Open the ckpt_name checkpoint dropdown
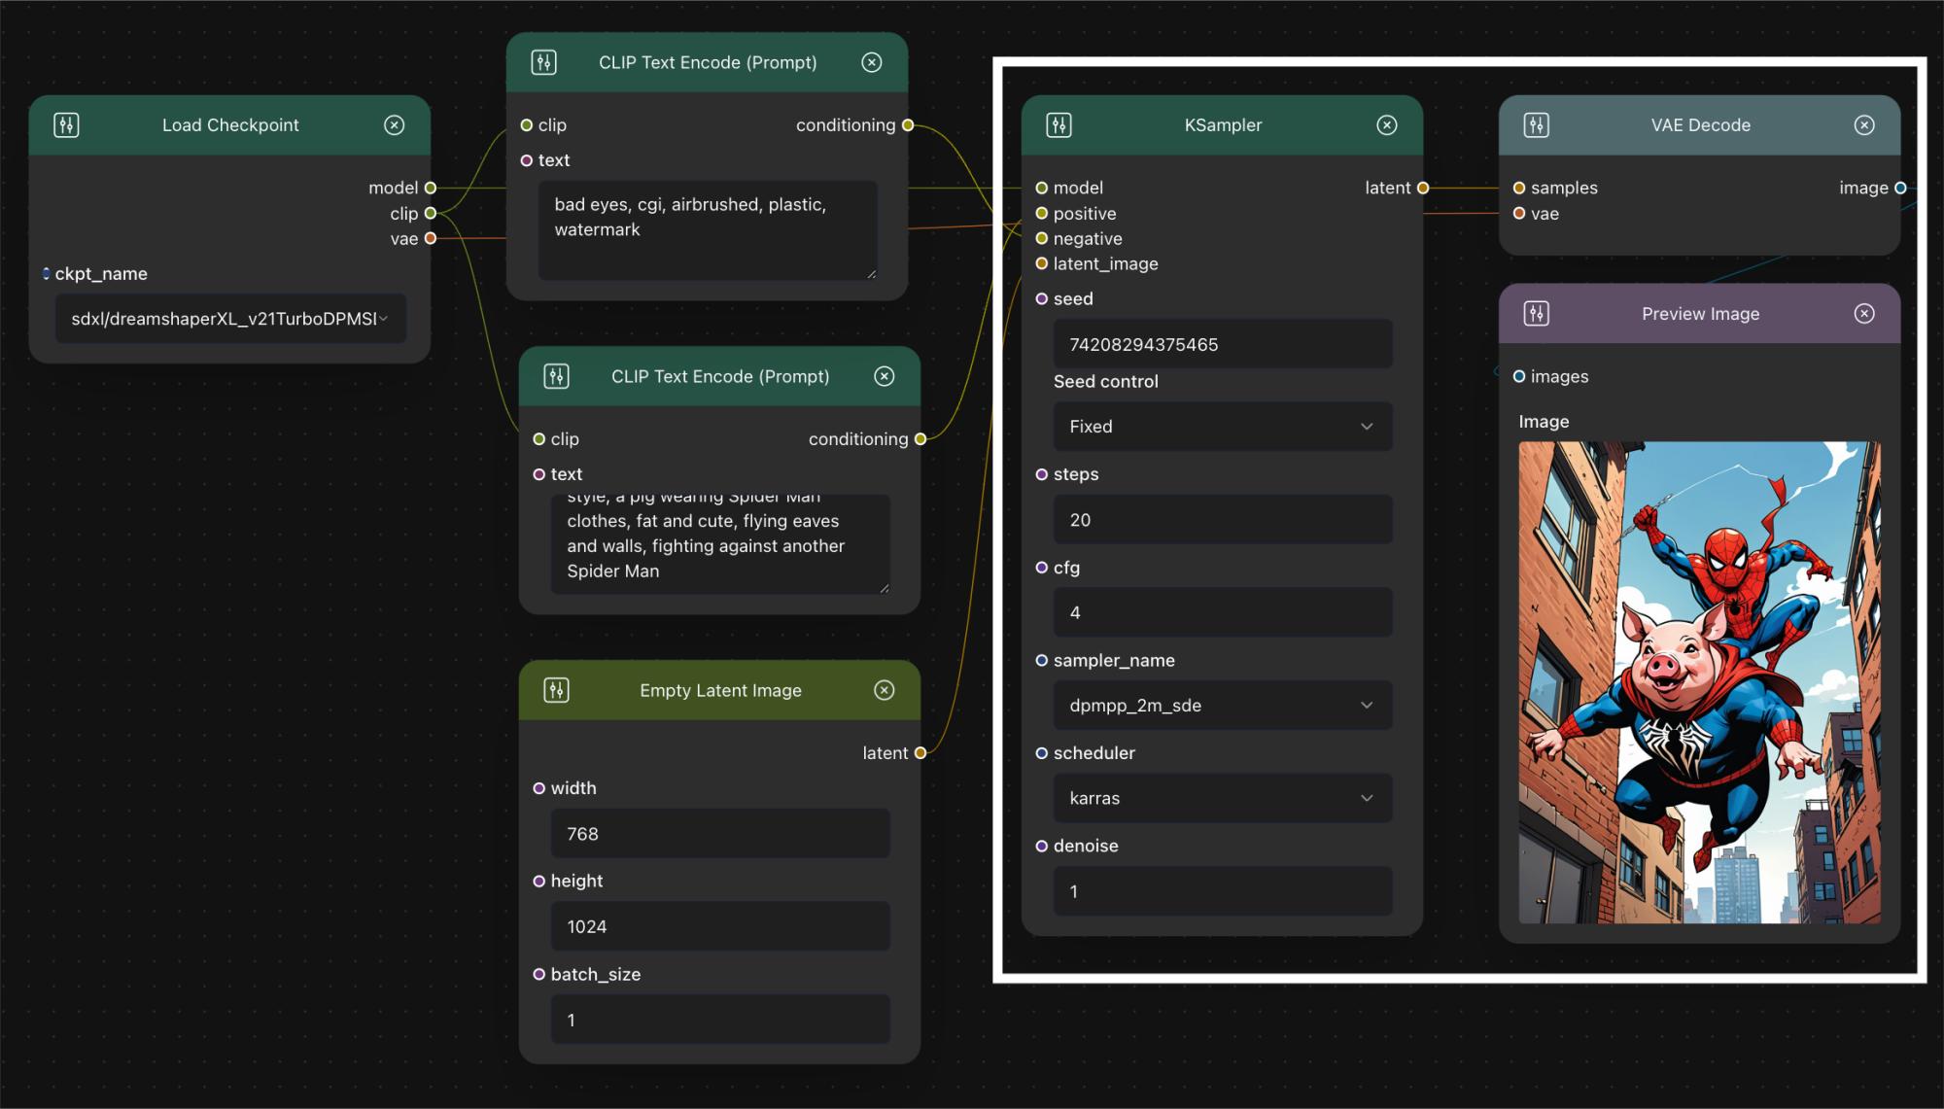Screen dimensions: 1944x1109 (230, 319)
